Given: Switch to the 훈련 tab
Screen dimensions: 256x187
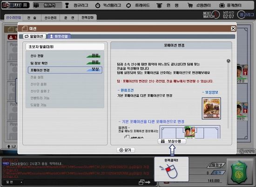Looking at the screenshot, I should pyautogui.click(x=69, y=18).
